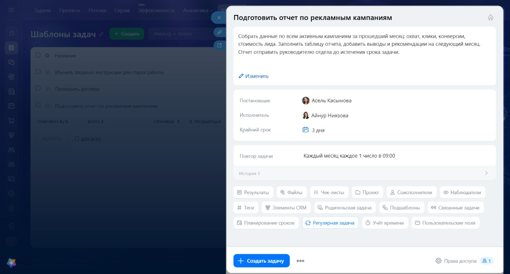Toggle the select-all checkbox in table header
Screen dimensions: 510x274
tap(38, 55)
